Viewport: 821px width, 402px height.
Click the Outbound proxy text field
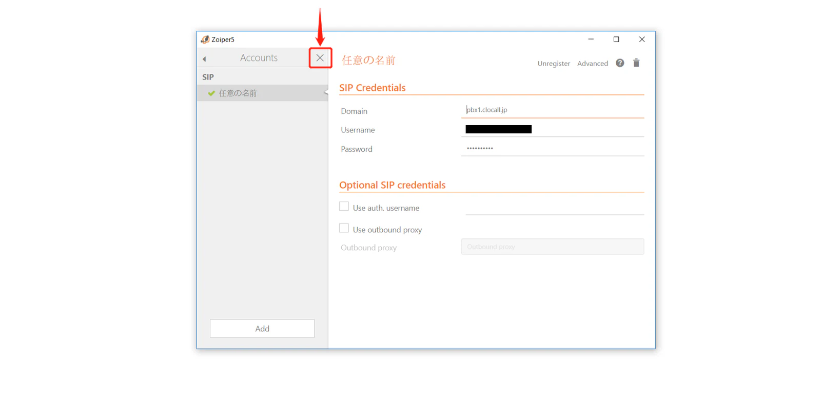553,247
